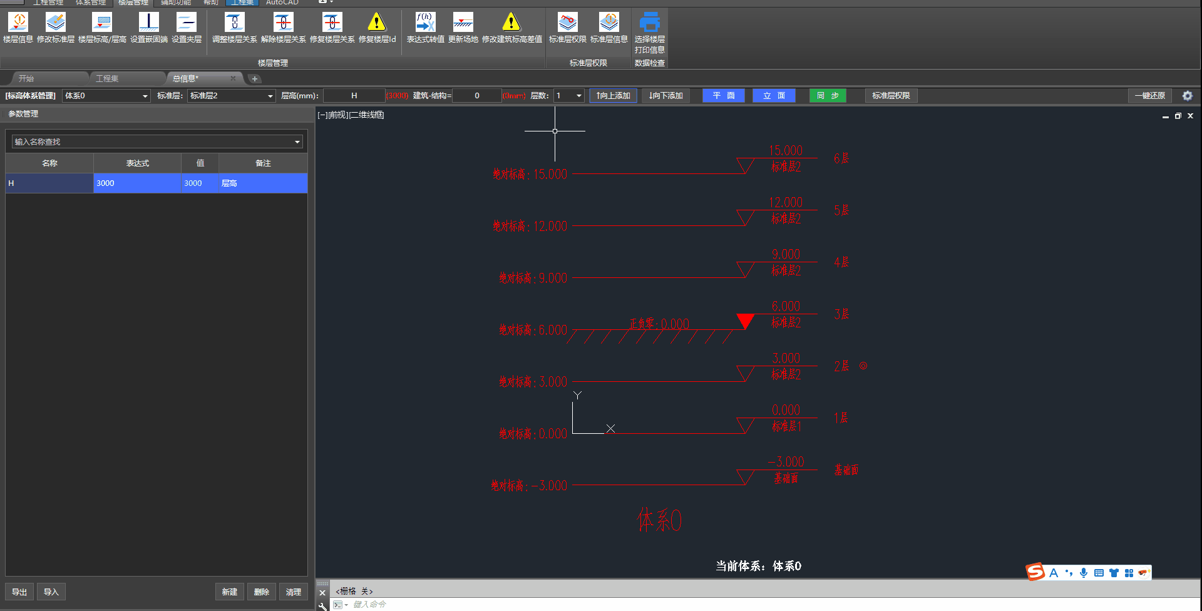Open the settings gear in toolbar
Viewport: 1202px width, 611px height.
point(1187,96)
